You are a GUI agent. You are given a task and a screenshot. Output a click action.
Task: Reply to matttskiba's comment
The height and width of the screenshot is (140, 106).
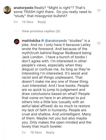point(50,132)
